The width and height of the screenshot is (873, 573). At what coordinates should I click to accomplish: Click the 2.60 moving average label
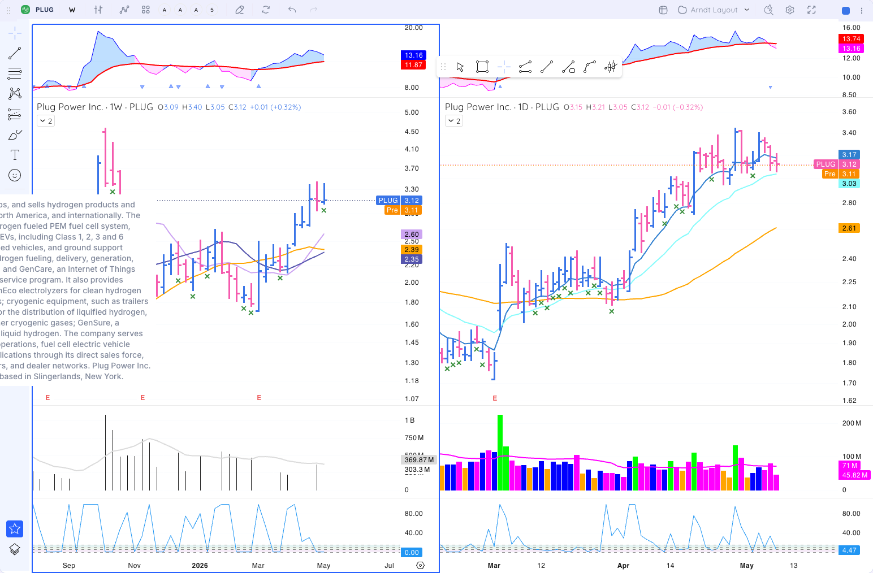coord(412,235)
